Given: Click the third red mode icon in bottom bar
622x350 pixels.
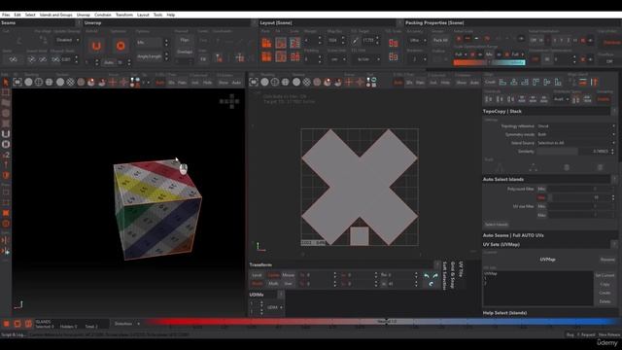Looking at the screenshot, I should pyautogui.click(x=28, y=324).
